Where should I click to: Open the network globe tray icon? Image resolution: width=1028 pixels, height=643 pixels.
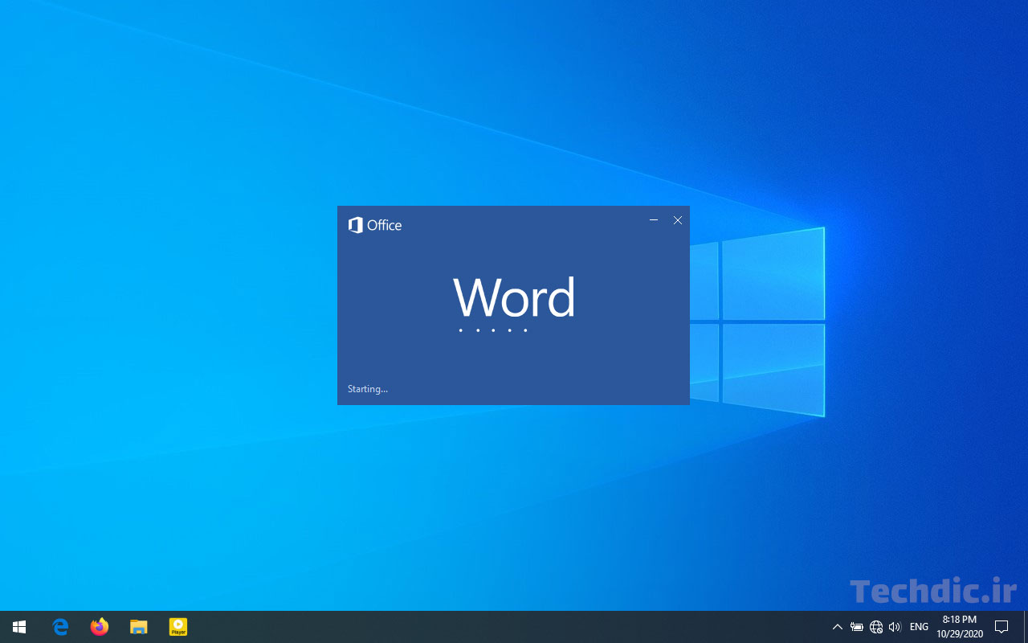(x=876, y=627)
